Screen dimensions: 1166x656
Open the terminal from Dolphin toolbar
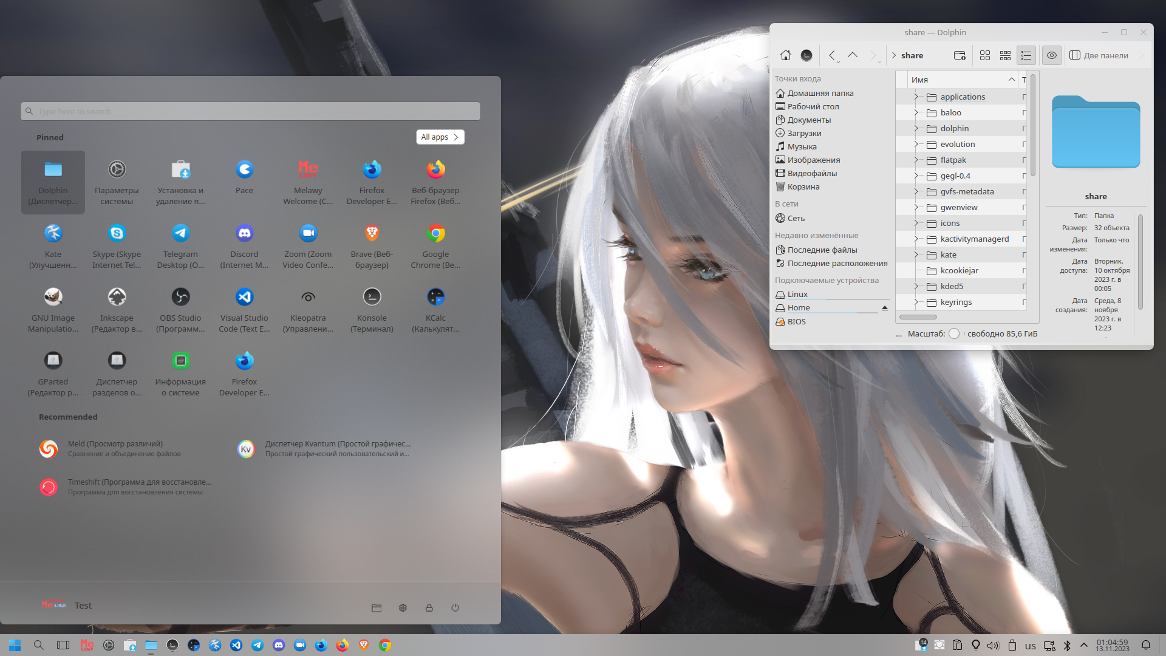(806, 55)
